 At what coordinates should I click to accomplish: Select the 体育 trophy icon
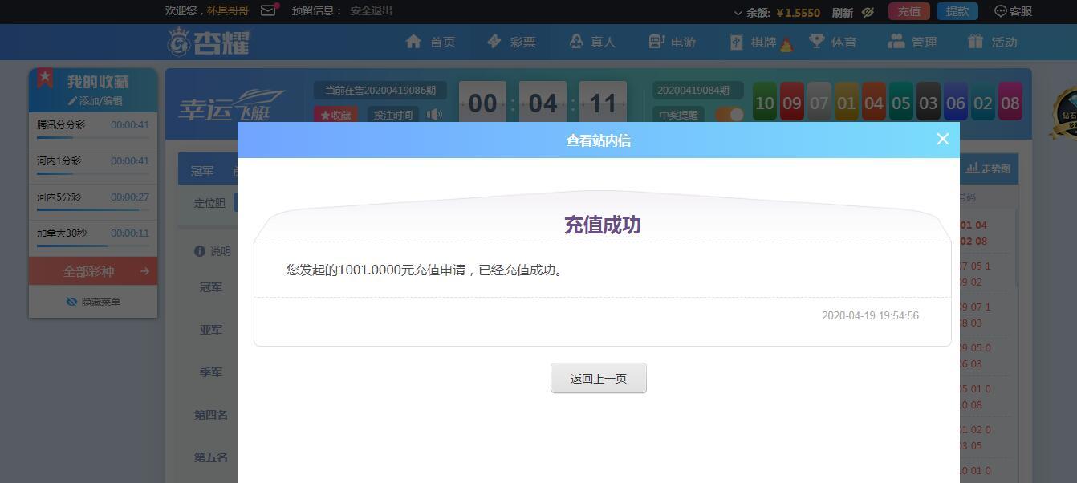(816, 41)
